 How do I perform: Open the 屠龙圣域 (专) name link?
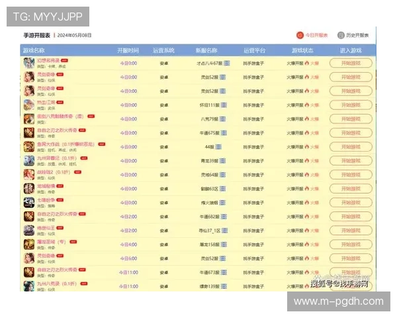click(52, 242)
